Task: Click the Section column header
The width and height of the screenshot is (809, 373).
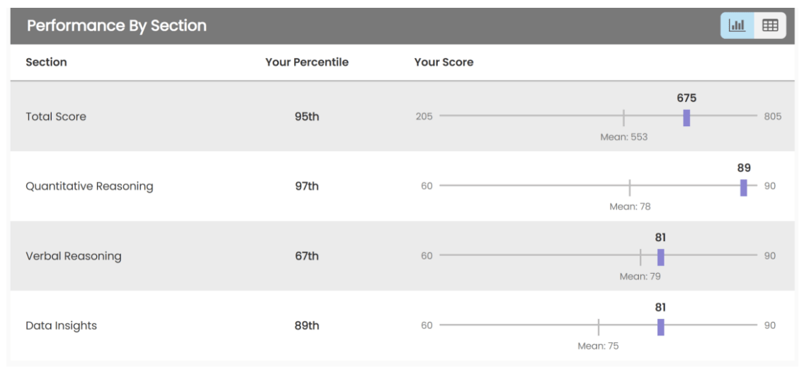Action: (46, 62)
